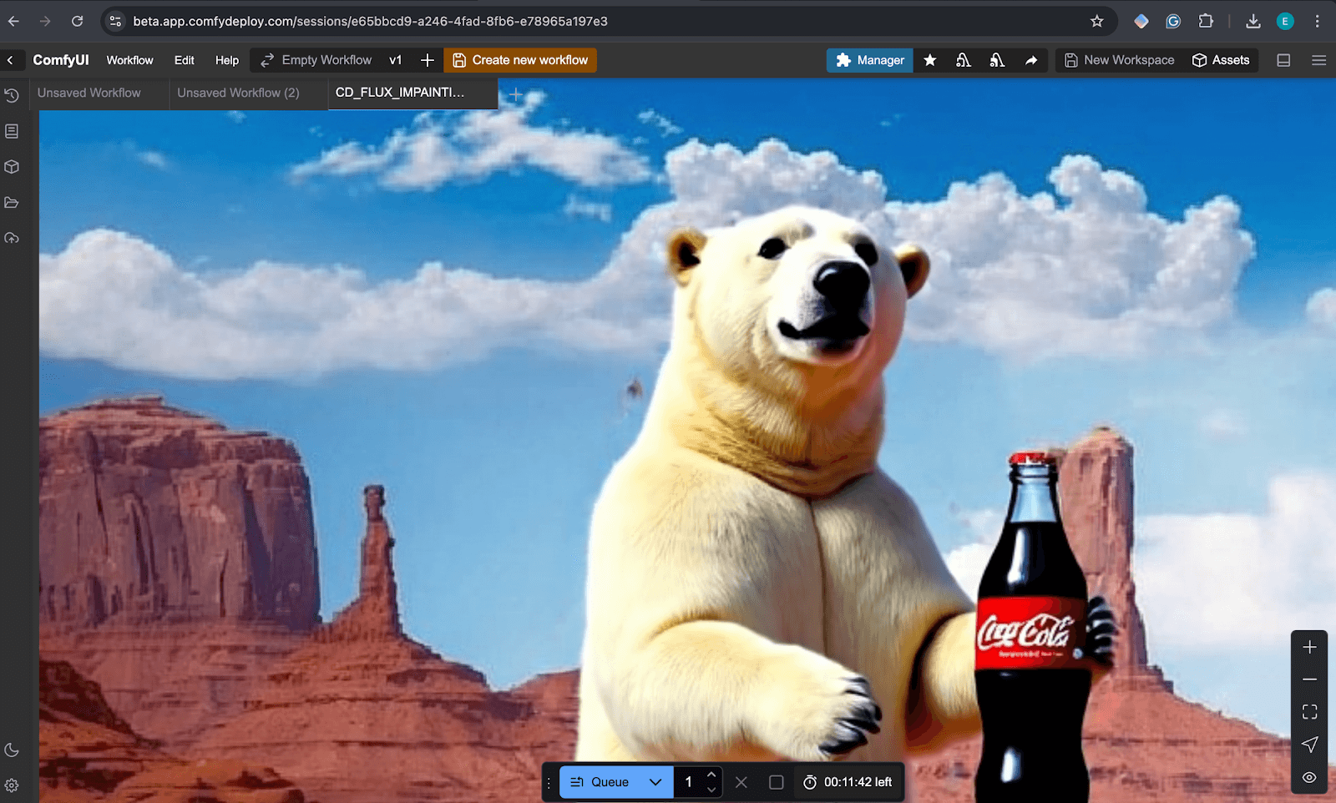Click the first broadcast icon beside star
This screenshot has height=803, width=1336.
point(964,60)
